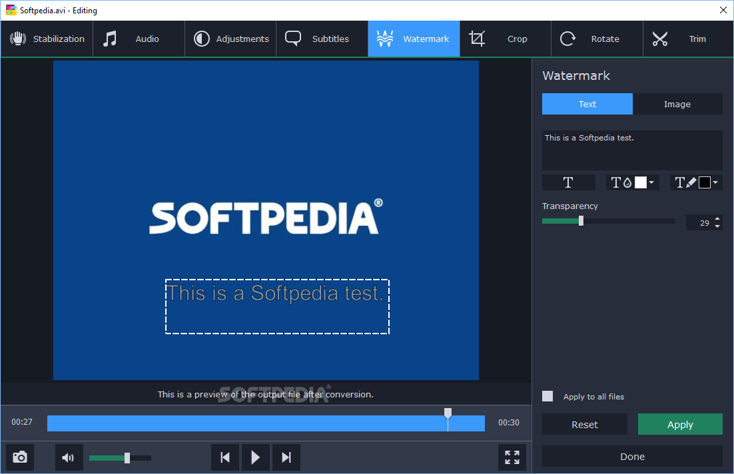Skip to the next frame
Image resolution: width=734 pixels, height=474 pixels.
(286, 457)
